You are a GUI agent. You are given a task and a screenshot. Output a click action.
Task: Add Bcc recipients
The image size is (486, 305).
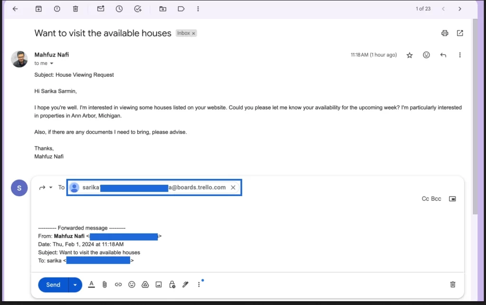click(436, 198)
